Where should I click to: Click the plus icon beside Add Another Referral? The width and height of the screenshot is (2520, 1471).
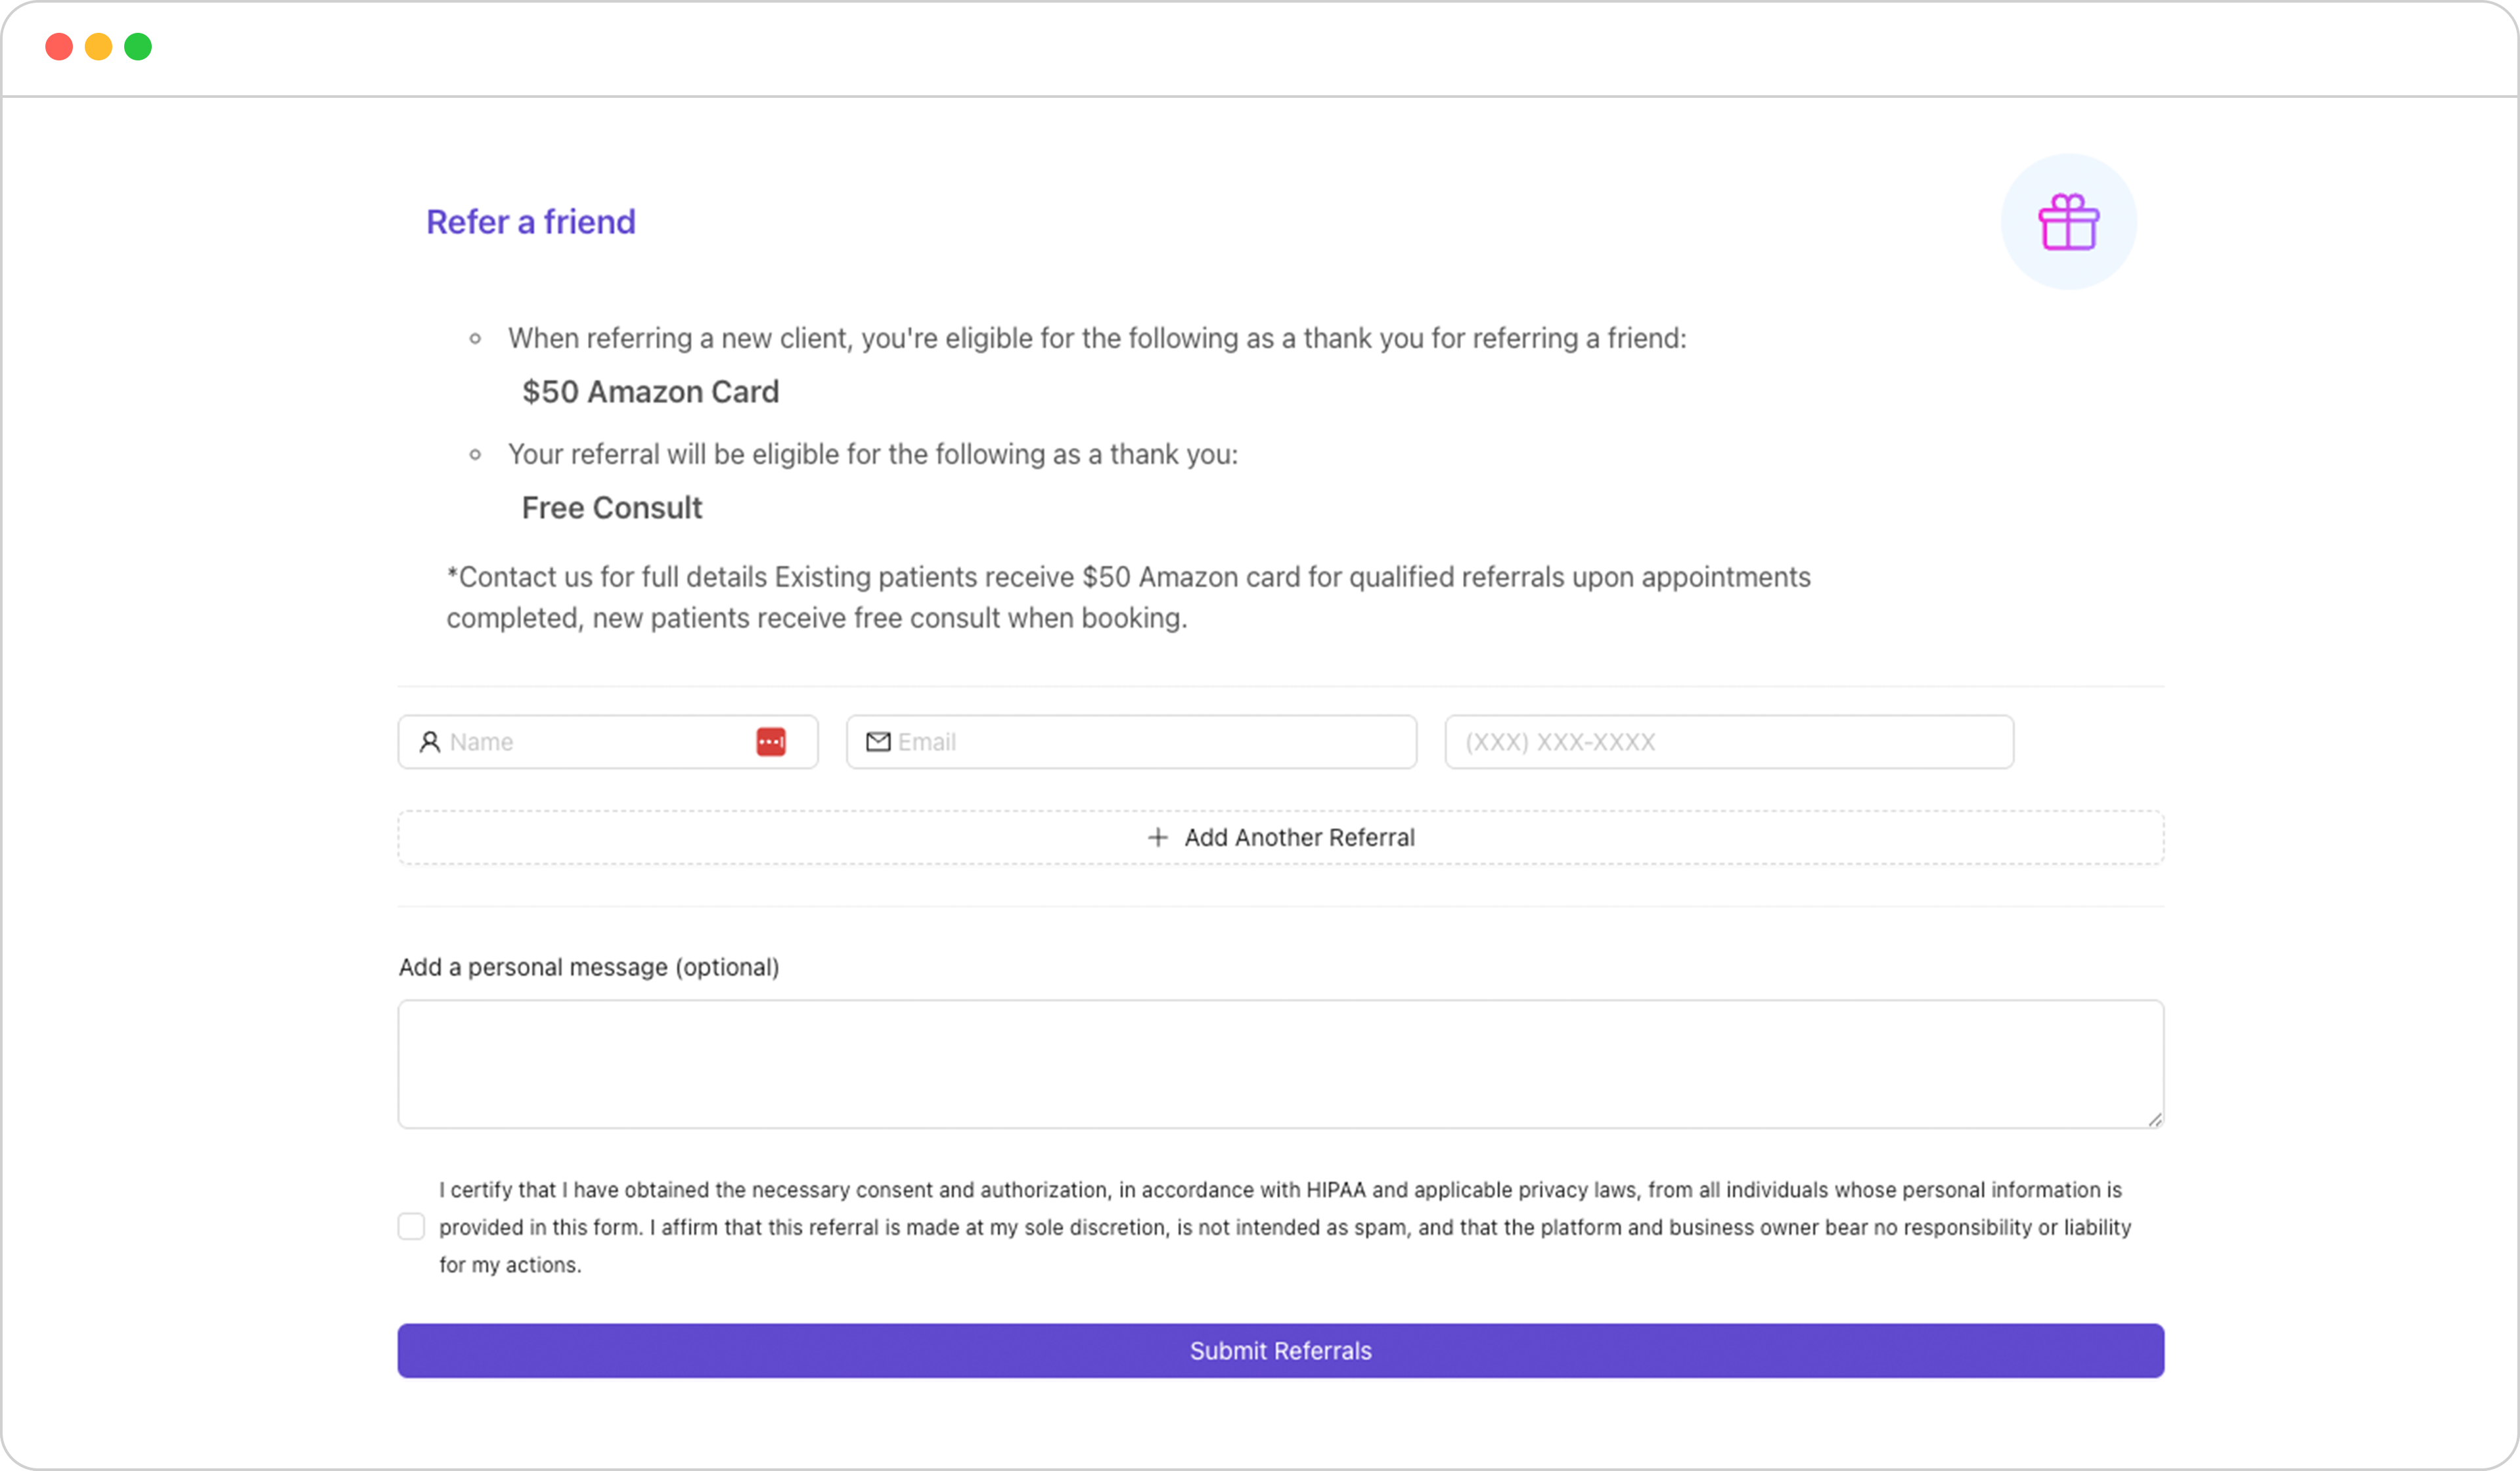coord(1157,837)
